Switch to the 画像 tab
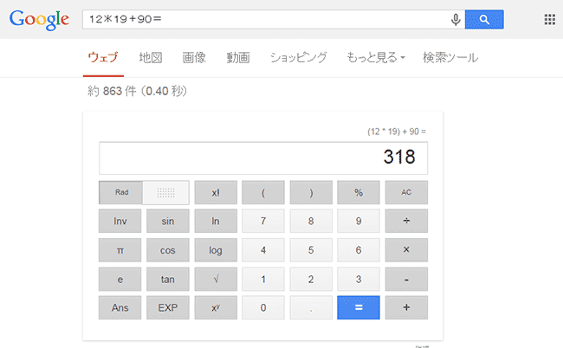563x348 pixels. pos(194,57)
